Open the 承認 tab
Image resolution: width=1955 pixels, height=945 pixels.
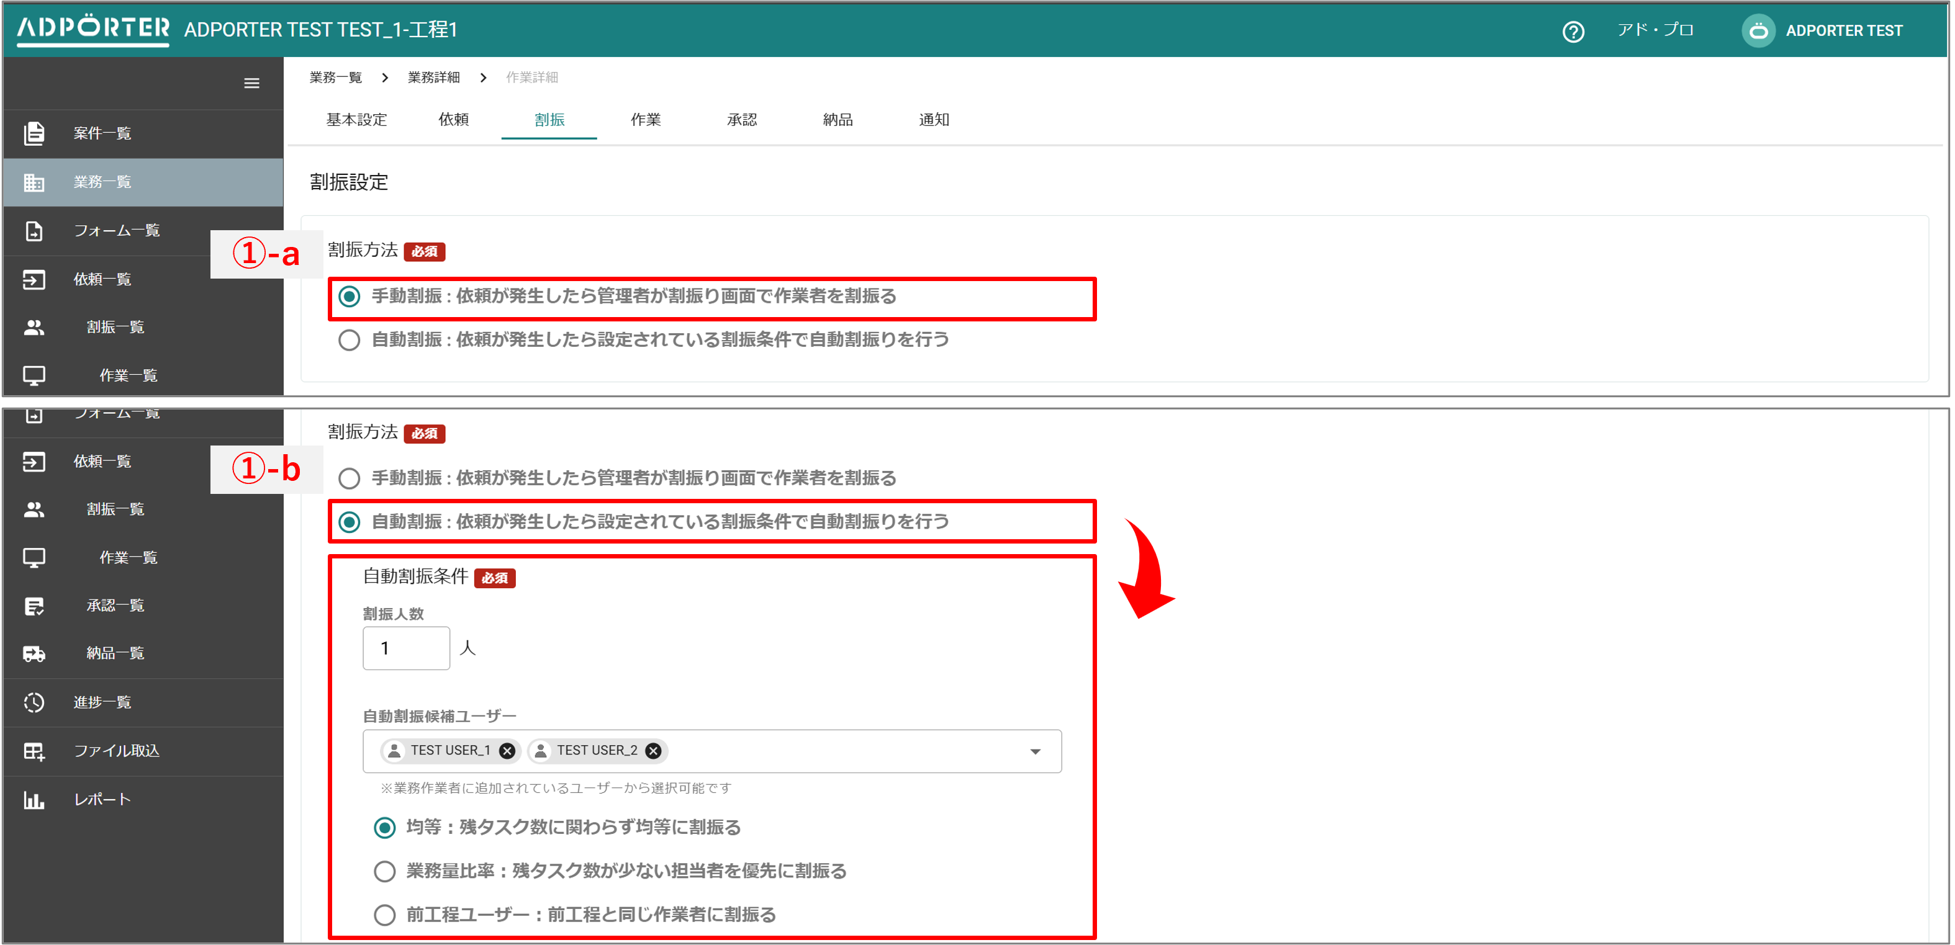[741, 120]
